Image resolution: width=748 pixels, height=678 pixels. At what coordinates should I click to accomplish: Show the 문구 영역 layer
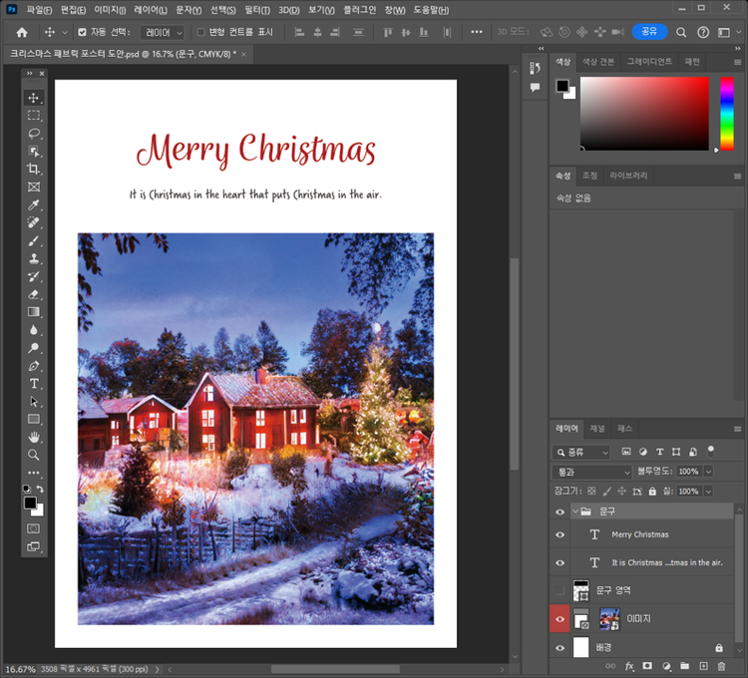tap(560, 590)
